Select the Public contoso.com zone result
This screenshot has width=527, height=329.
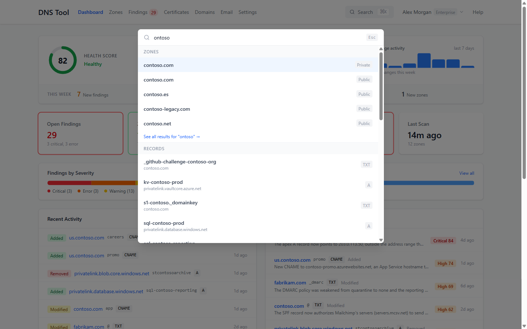click(258, 80)
